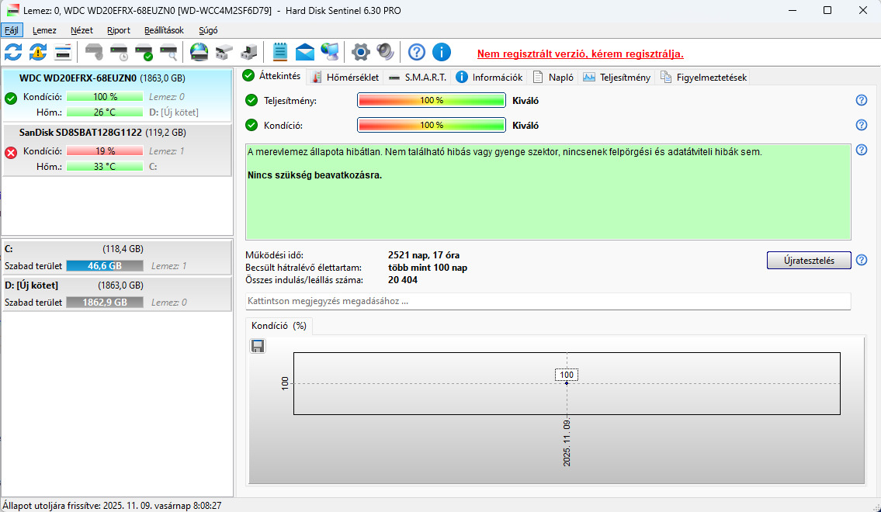
Task: Select the C: volume entry
Action: pos(117,257)
